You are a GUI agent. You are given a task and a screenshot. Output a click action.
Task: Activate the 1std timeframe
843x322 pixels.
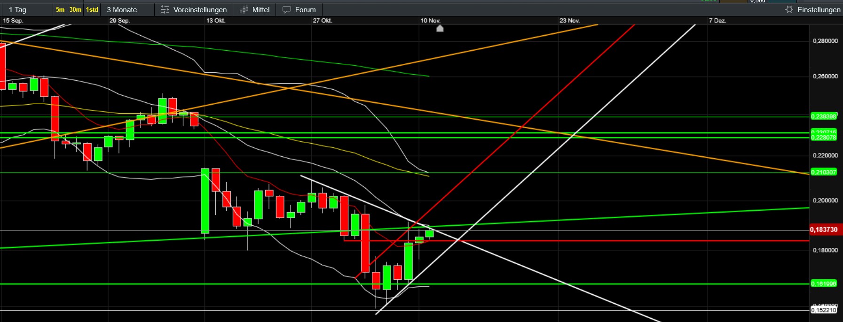click(x=92, y=9)
